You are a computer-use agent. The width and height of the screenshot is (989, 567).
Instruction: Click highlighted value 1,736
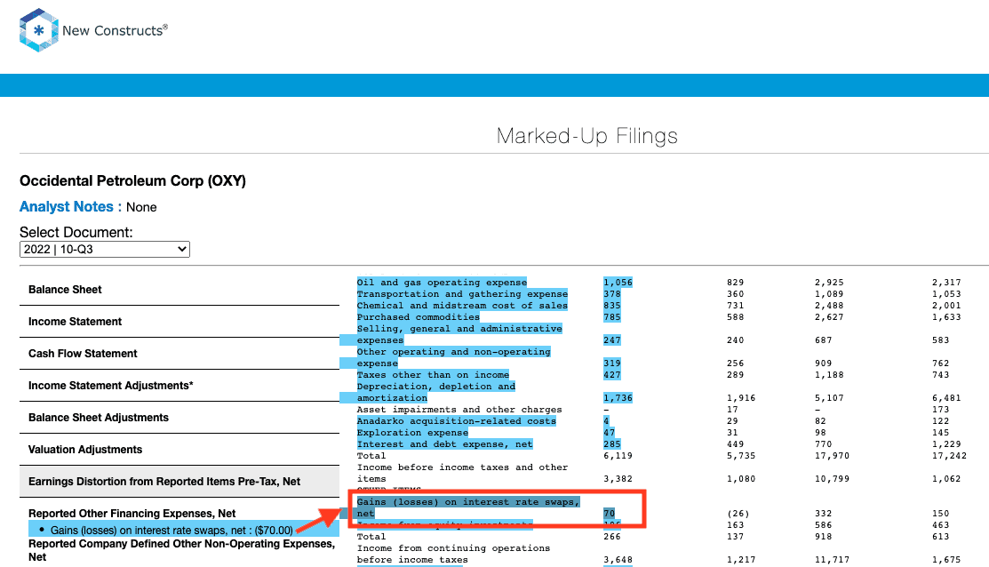(x=618, y=398)
